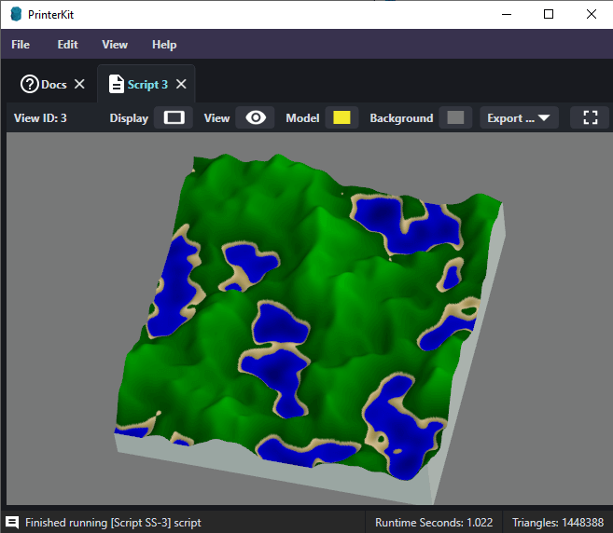Viewport: 613px width, 533px height.
Task: Minimize the PrinterKit window
Action: 507,15
